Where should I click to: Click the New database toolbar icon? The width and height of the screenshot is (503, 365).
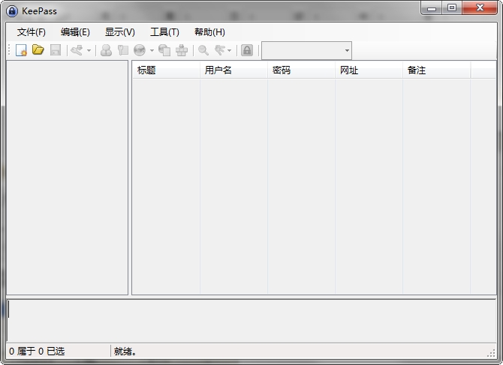point(21,50)
